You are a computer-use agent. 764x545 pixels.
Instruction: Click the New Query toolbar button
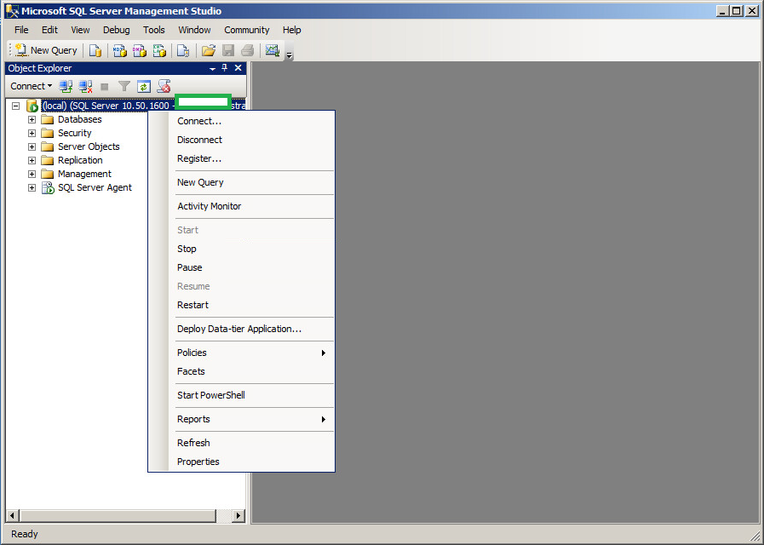click(x=46, y=50)
